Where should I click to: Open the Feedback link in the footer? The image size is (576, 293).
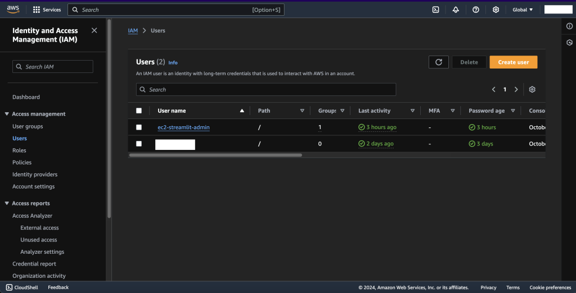click(58, 287)
